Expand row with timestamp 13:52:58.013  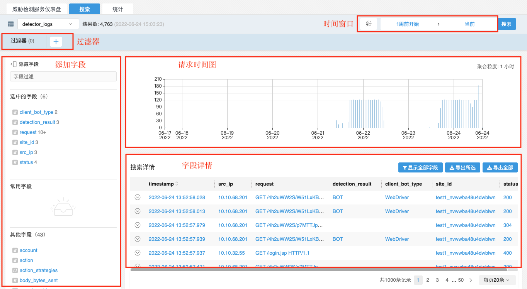tap(137, 211)
